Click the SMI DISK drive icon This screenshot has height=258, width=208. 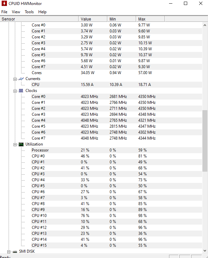coord(15,252)
